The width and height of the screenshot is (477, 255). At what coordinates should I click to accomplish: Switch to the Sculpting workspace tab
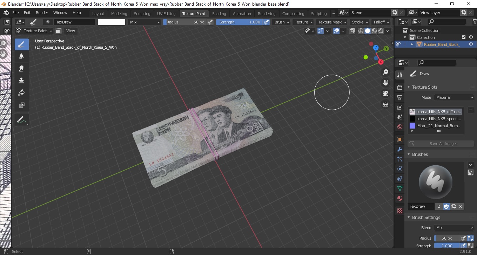tap(142, 14)
